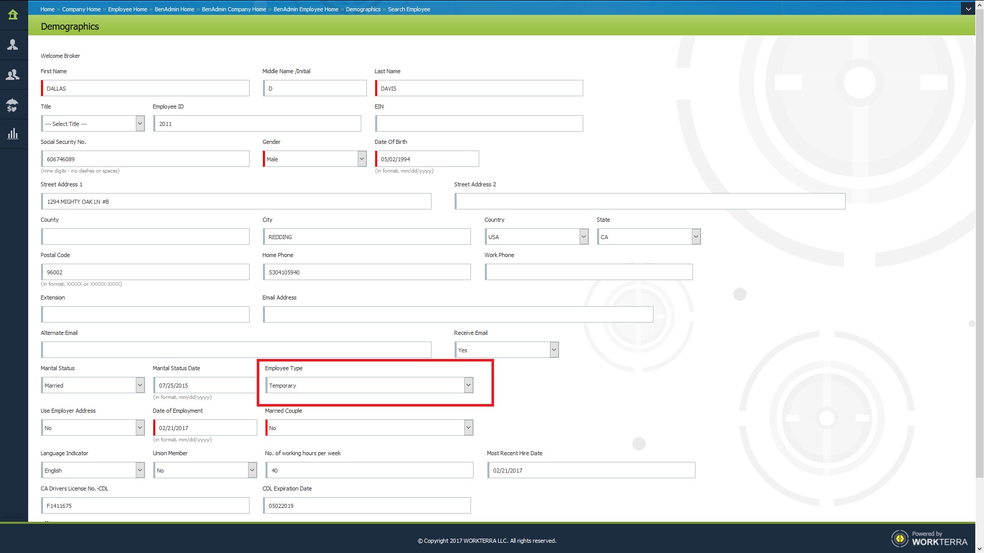Viewport: 984px width, 553px height.
Task: Open the Married Couple dropdown
Action: coord(369,428)
